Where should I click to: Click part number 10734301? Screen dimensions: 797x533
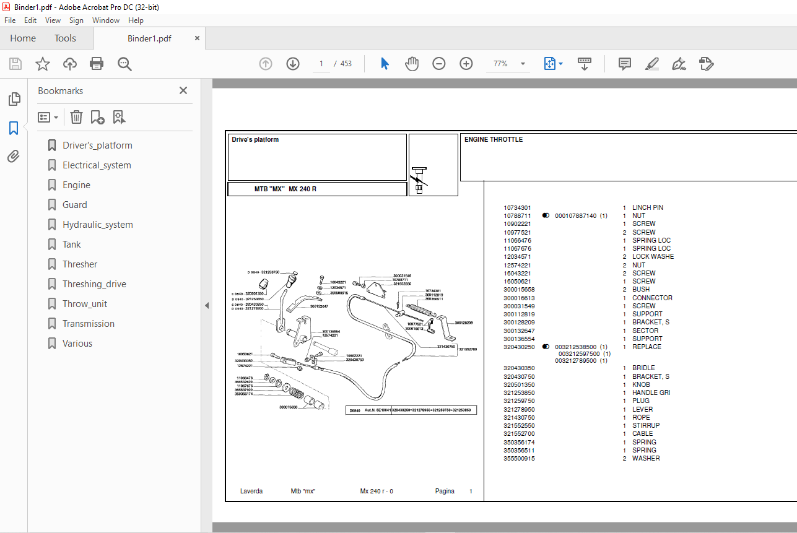[517, 207]
